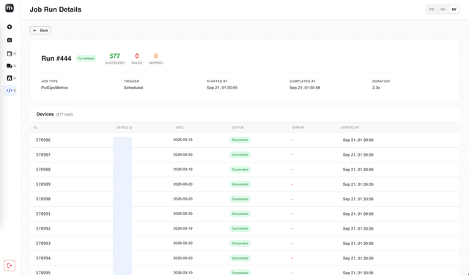The width and height of the screenshot is (469, 275).
Task: Expand the calendar sidebar item chevron
Action: coord(15,53)
